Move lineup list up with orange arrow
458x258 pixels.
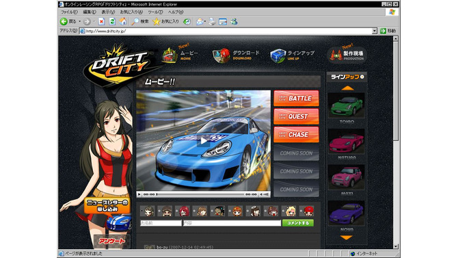[347, 88]
